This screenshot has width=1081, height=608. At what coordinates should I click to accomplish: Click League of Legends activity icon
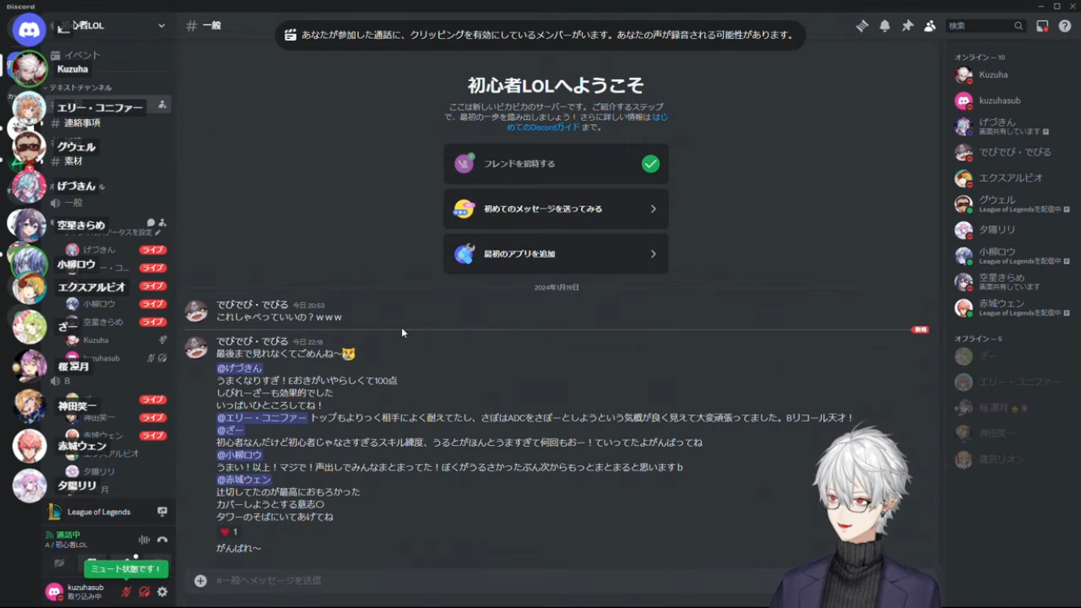54,512
